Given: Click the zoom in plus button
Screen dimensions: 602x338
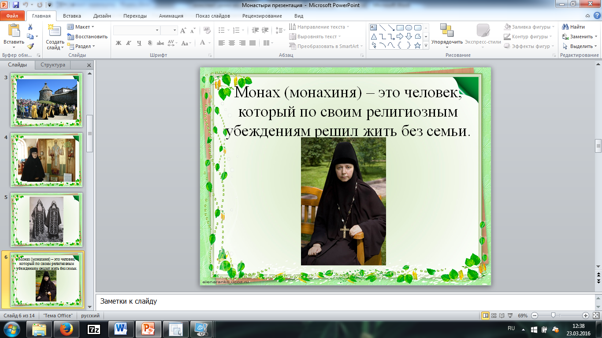Looking at the screenshot, I should [x=585, y=316].
